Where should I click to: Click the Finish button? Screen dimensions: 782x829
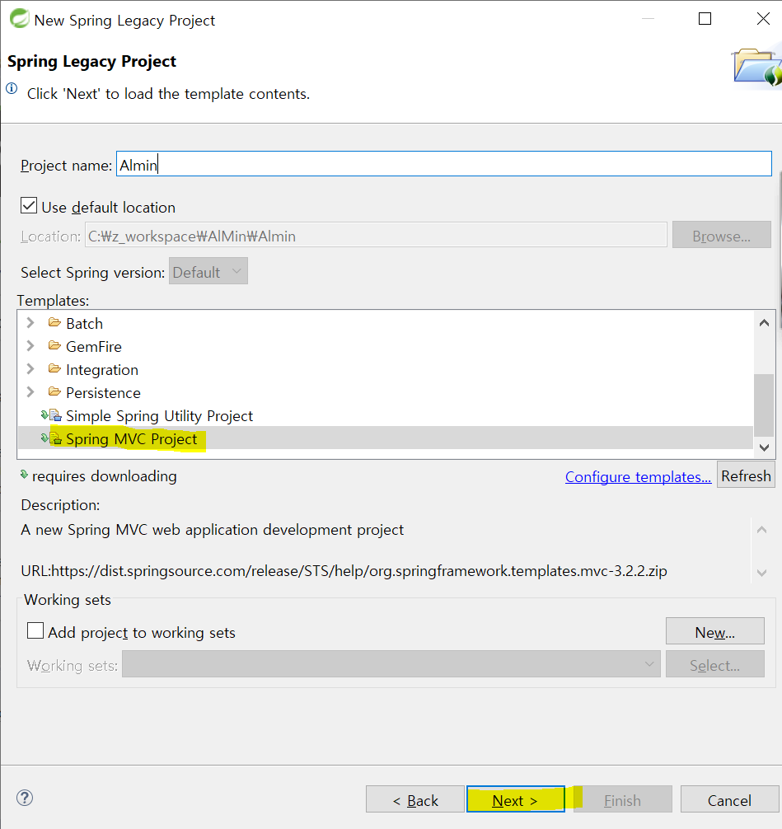coord(622,799)
